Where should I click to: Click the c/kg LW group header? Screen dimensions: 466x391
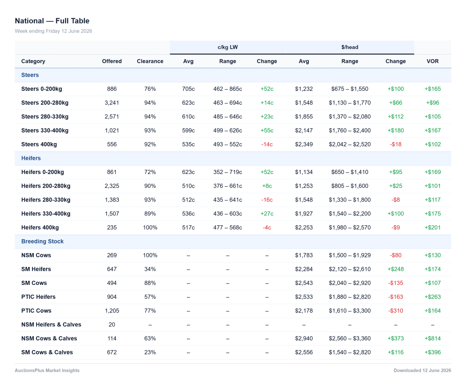[228, 47]
